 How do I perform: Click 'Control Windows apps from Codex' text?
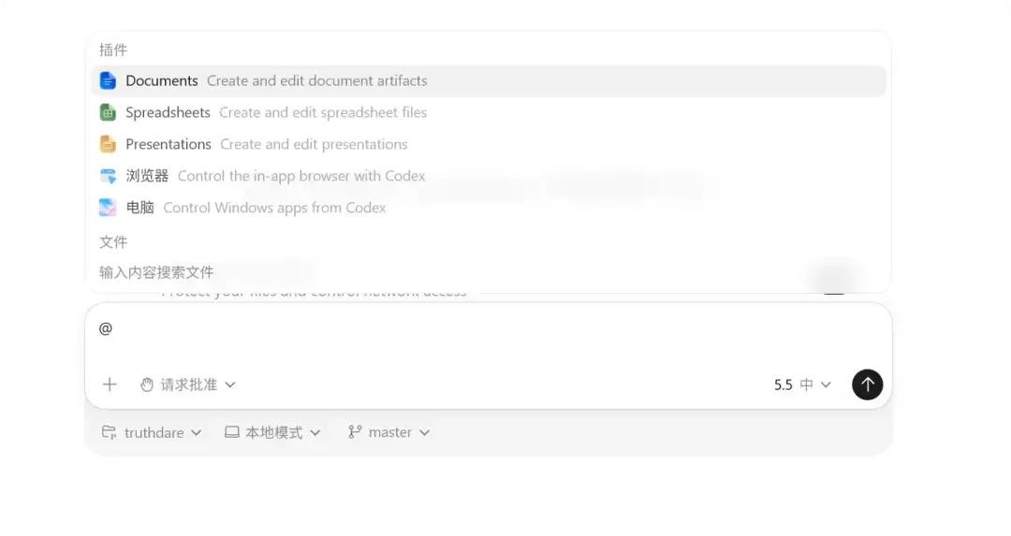tap(274, 208)
